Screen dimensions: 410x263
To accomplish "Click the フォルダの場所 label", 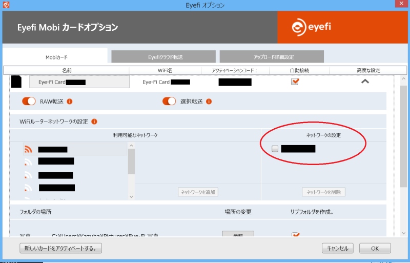I will pos(35,212).
